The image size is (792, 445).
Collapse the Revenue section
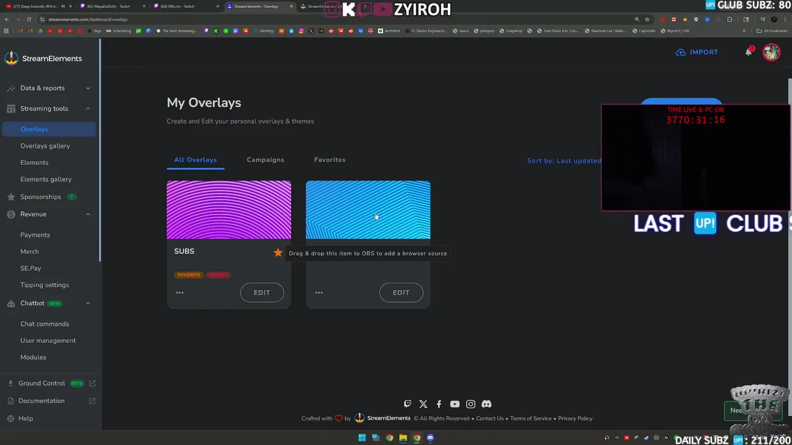click(x=49, y=214)
